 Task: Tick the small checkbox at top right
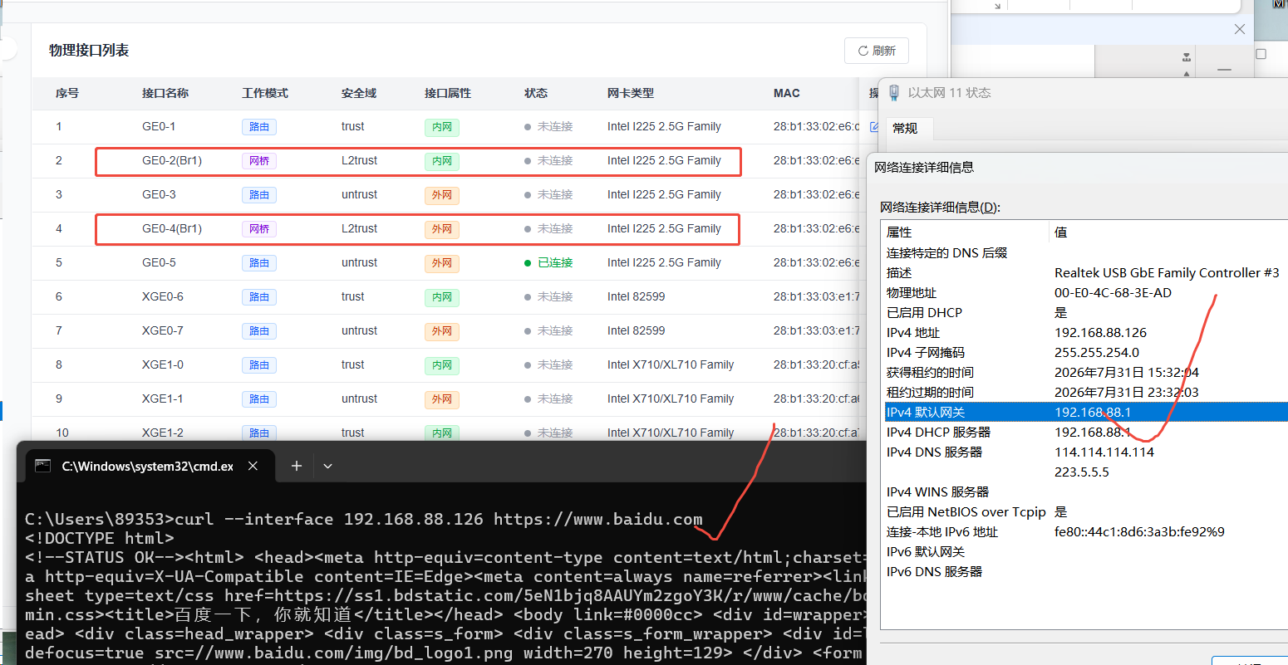click(x=1261, y=54)
